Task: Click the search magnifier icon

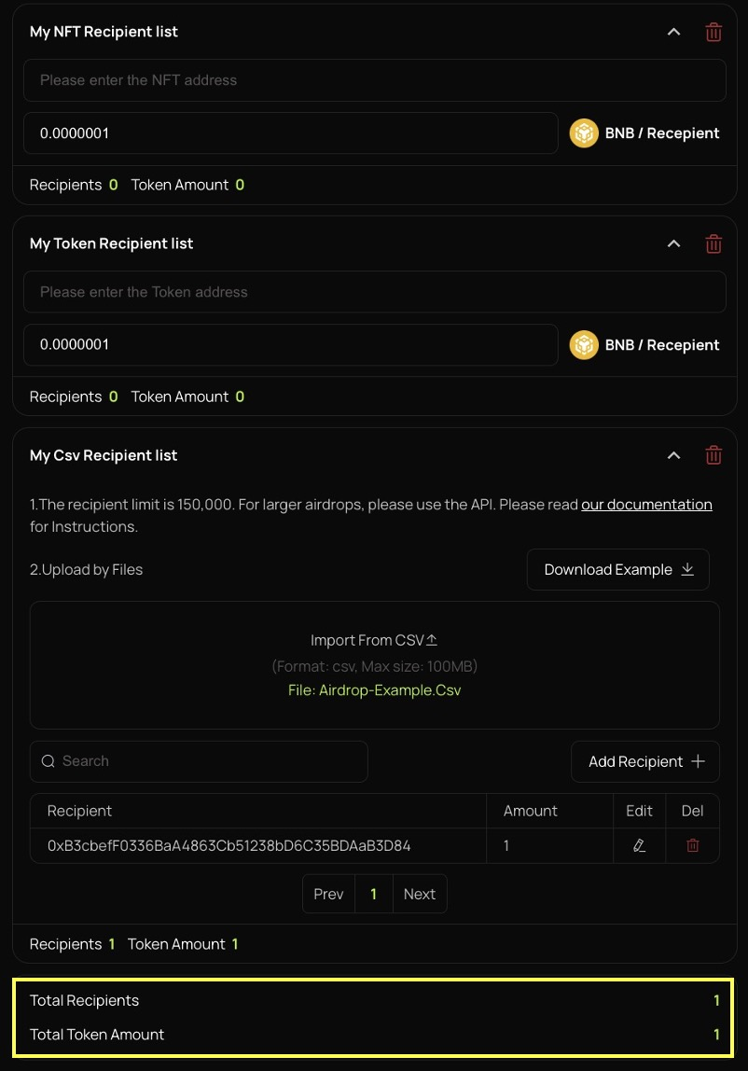Action: (x=48, y=761)
